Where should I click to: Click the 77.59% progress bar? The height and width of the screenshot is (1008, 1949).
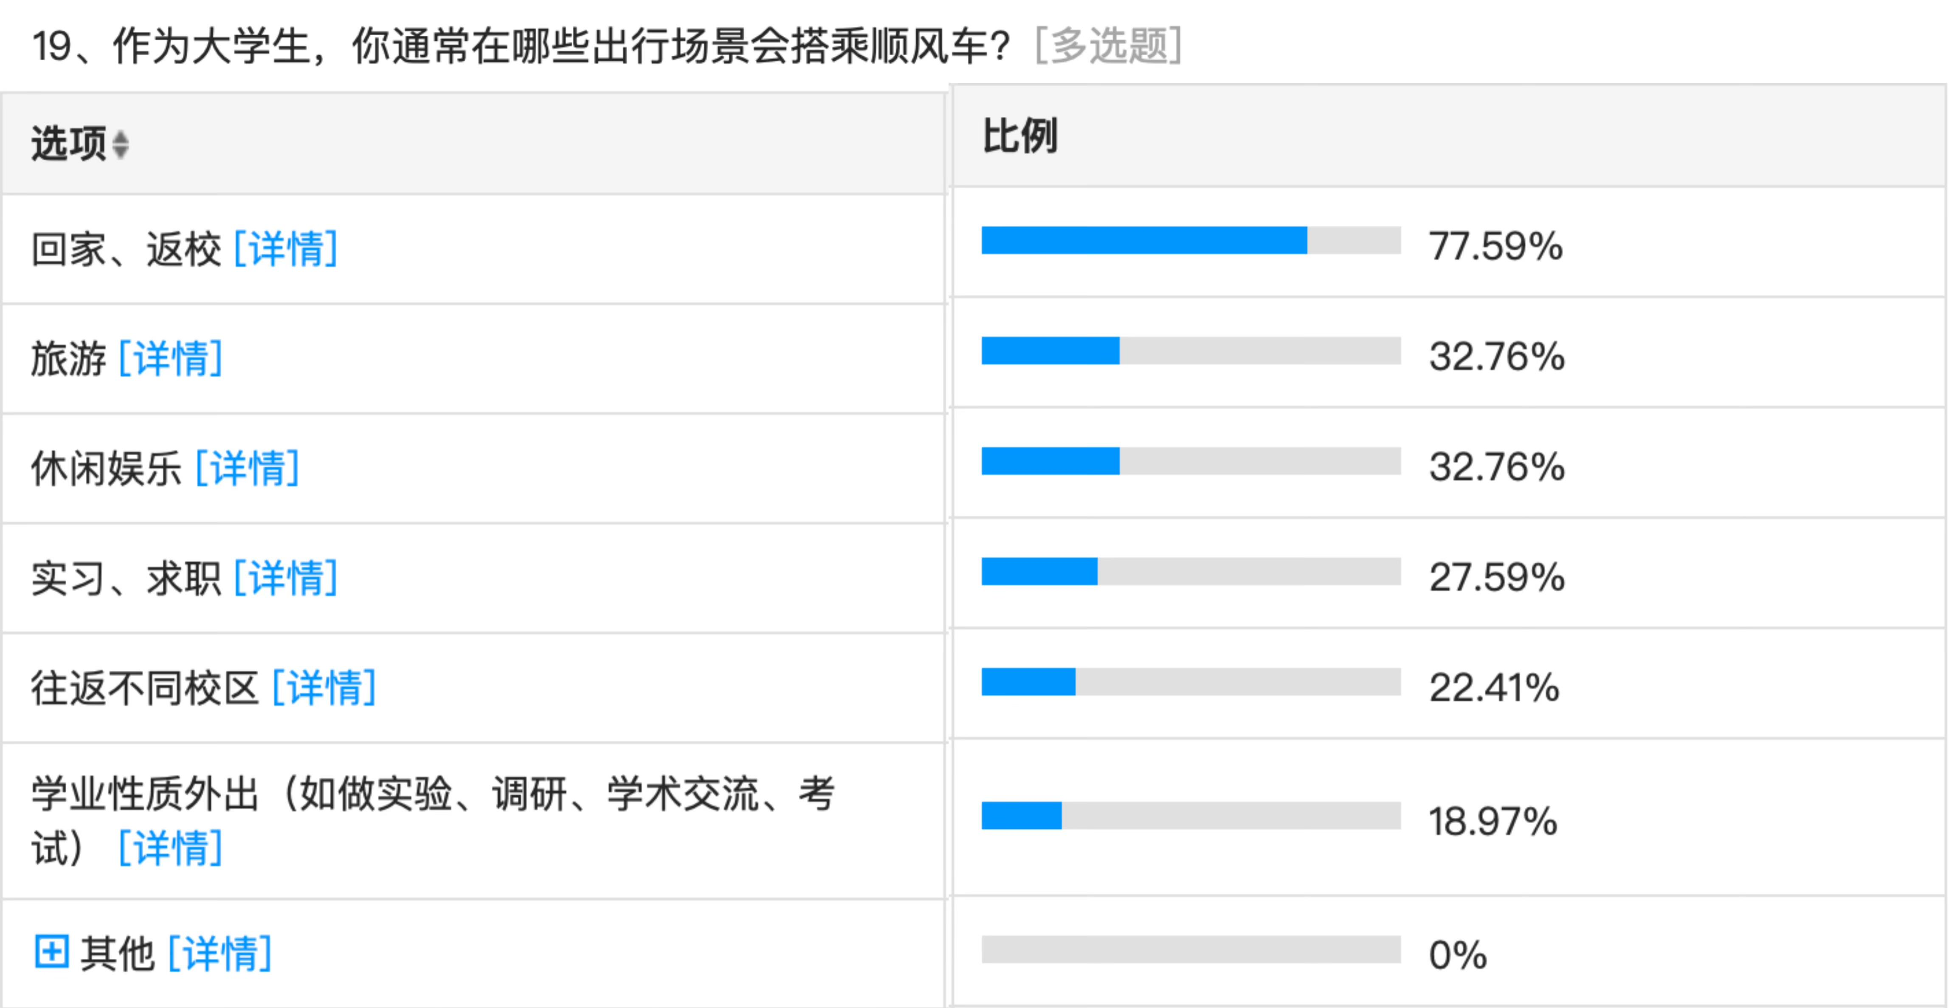coord(1190,241)
